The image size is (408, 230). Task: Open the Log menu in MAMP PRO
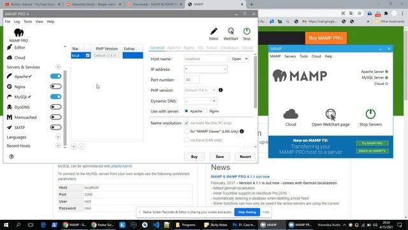(17, 21)
